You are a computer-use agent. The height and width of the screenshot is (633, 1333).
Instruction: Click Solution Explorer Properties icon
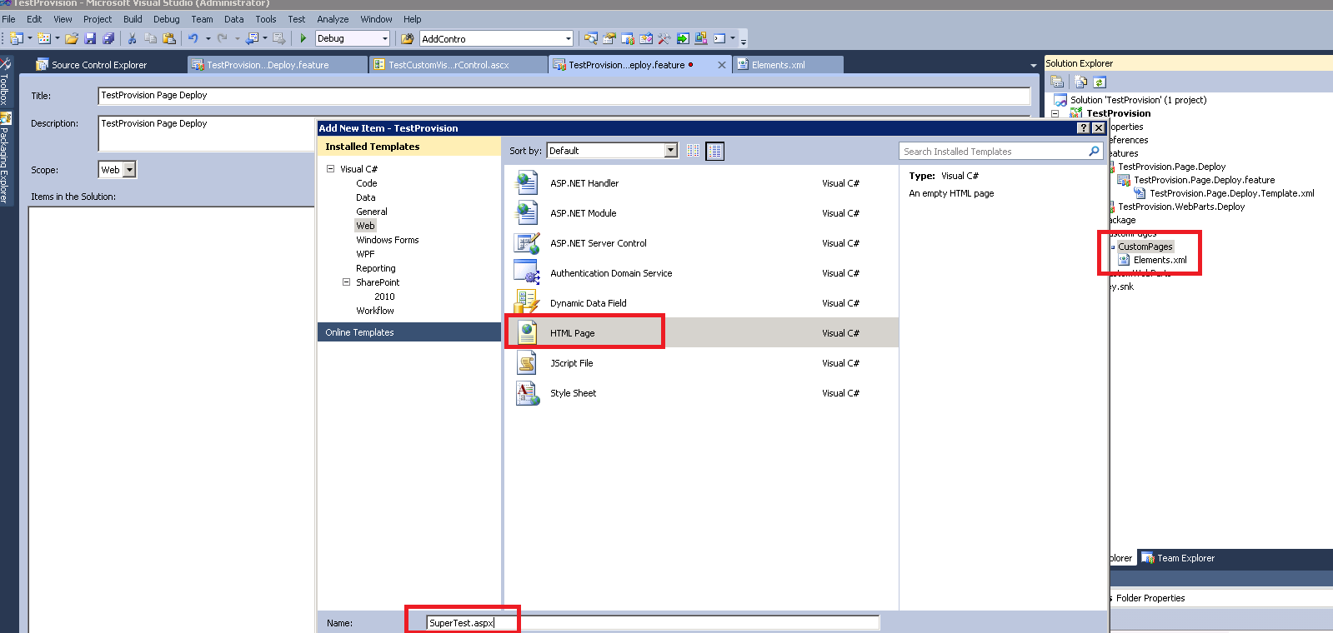[x=1057, y=82]
